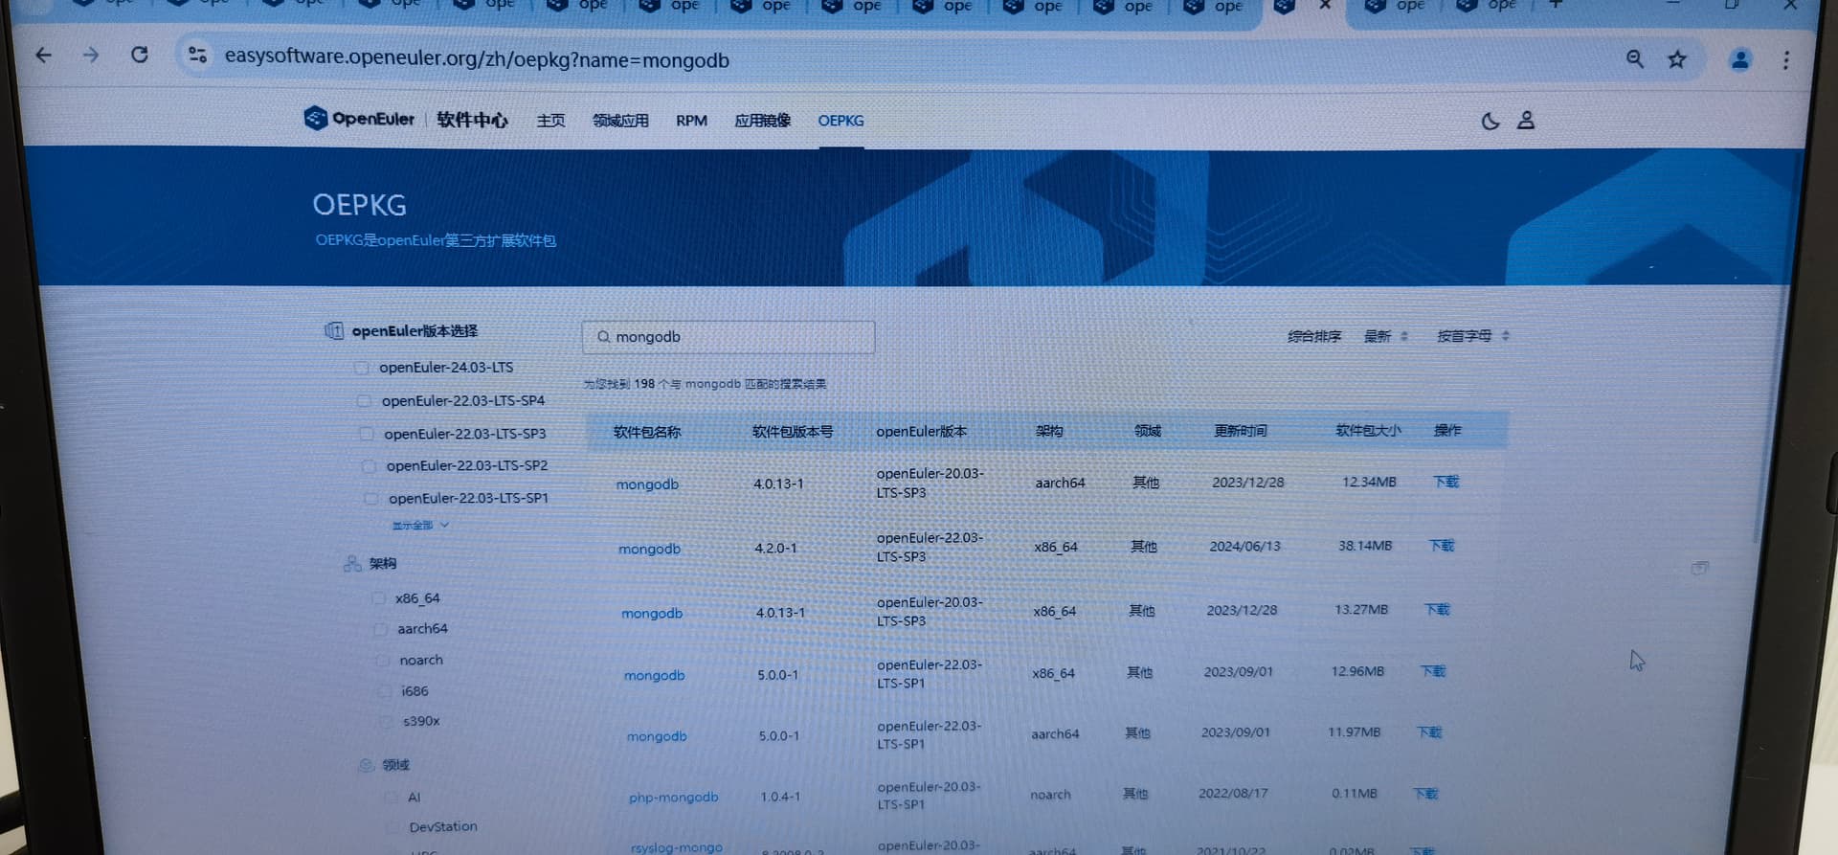
Task: Click the OpenEuler logo
Action: (359, 119)
